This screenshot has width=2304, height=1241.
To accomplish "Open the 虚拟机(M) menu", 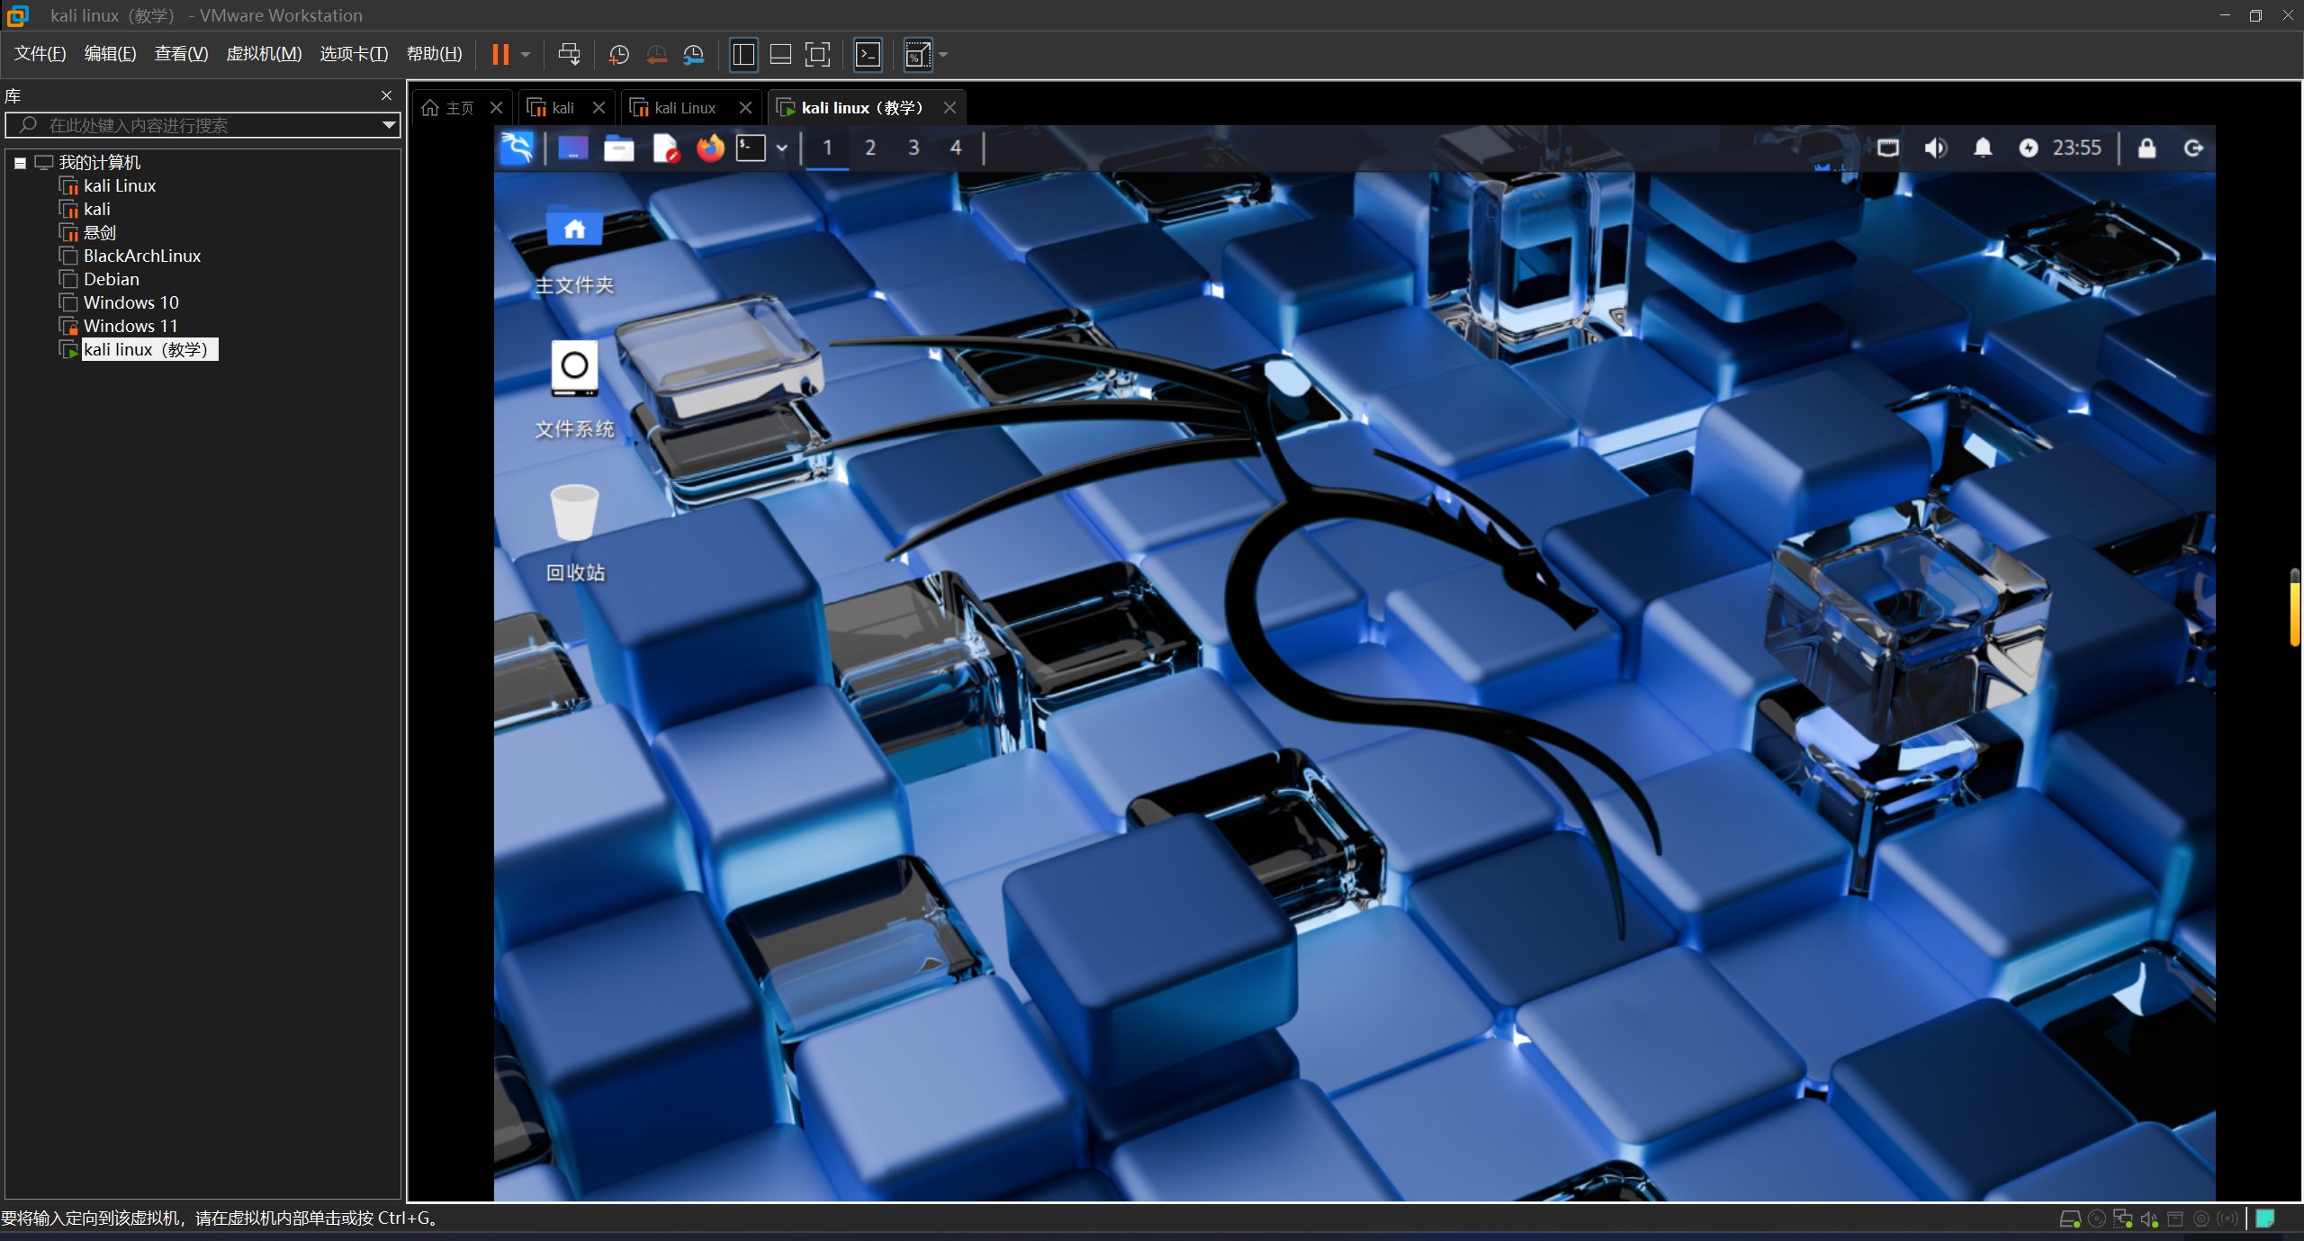I will coord(264,54).
